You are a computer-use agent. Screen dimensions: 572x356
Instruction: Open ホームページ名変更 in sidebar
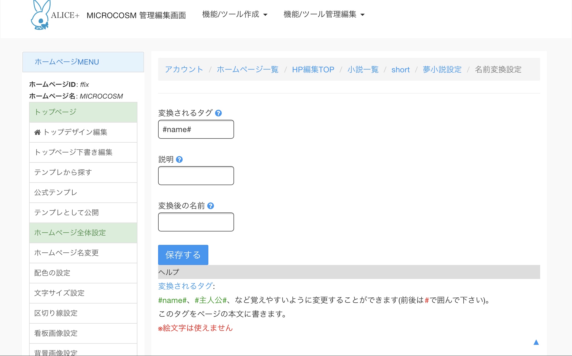[x=66, y=253]
